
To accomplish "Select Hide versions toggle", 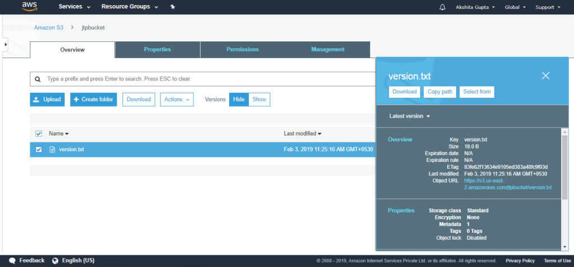I will (239, 99).
